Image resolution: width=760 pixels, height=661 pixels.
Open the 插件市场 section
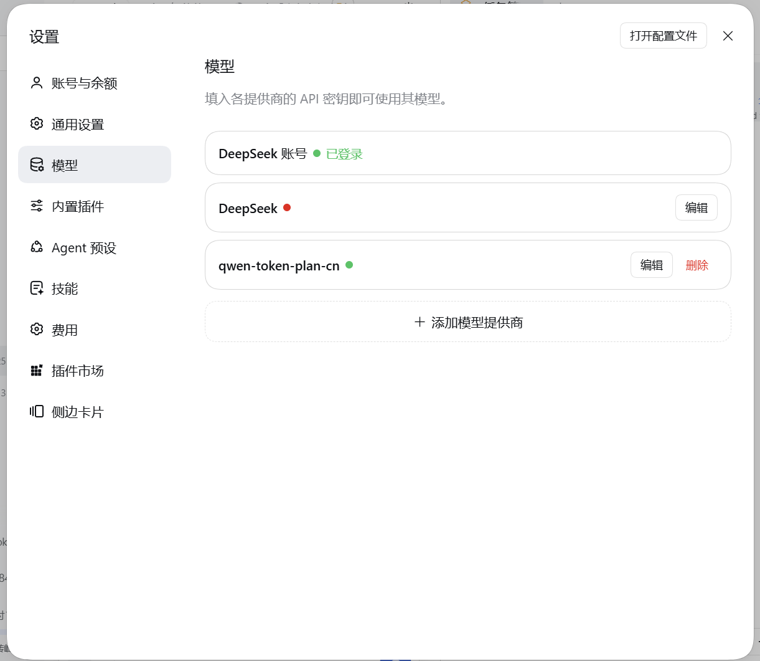tap(95, 371)
